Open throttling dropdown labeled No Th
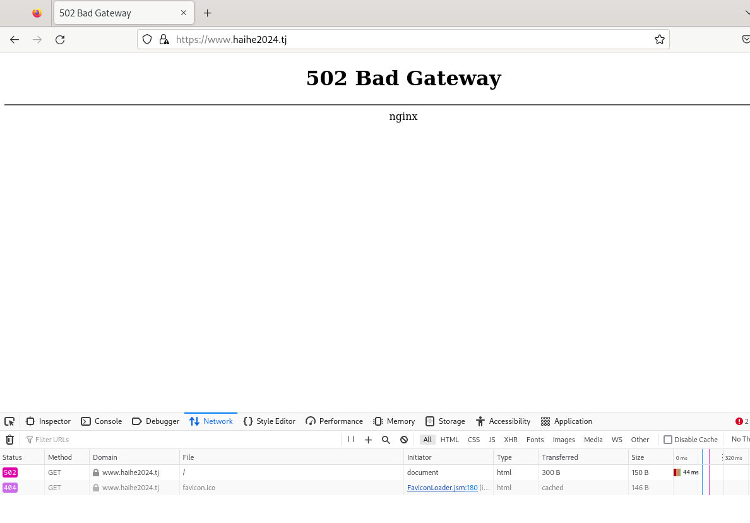 coord(741,439)
